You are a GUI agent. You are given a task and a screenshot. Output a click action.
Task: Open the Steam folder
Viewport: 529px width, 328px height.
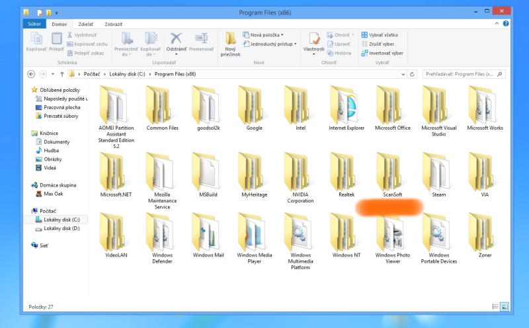(x=438, y=175)
